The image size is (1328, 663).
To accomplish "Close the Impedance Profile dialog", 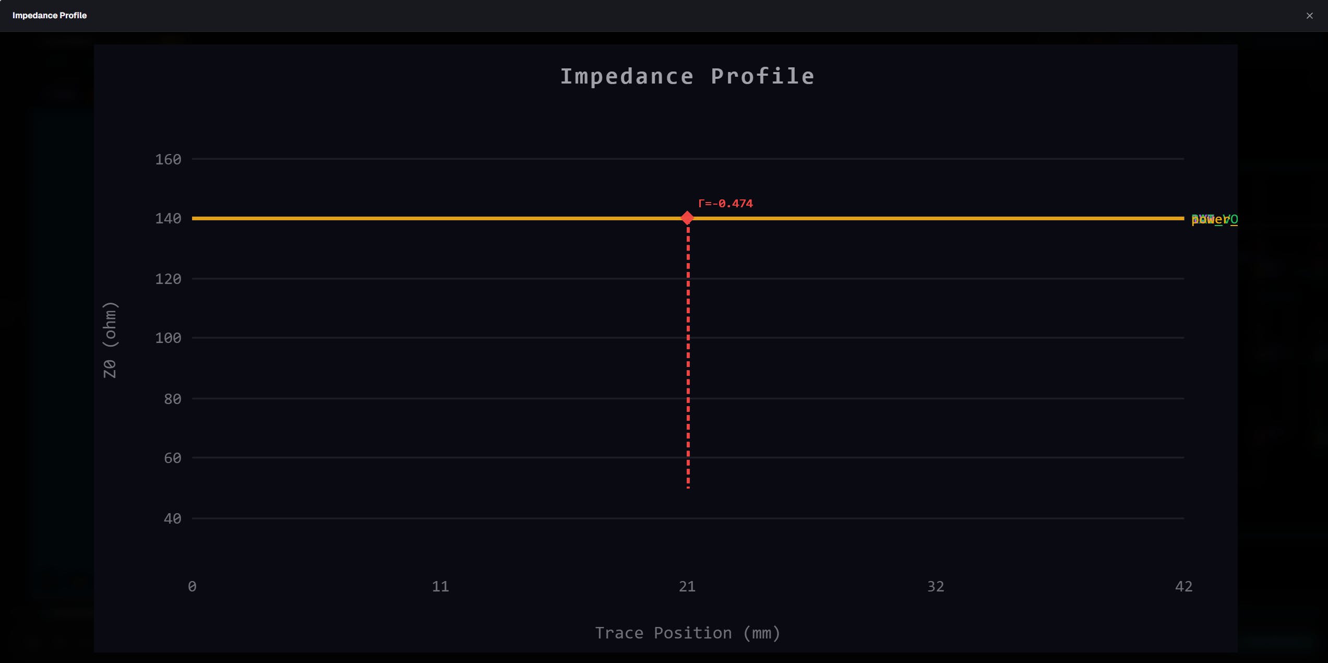I will tap(1309, 16).
